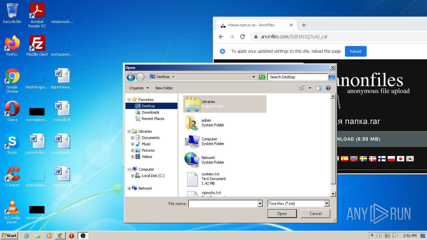Click Chrome back arrow

click(x=221, y=37)
